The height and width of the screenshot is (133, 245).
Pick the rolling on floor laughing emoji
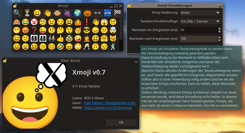[60, 46]
